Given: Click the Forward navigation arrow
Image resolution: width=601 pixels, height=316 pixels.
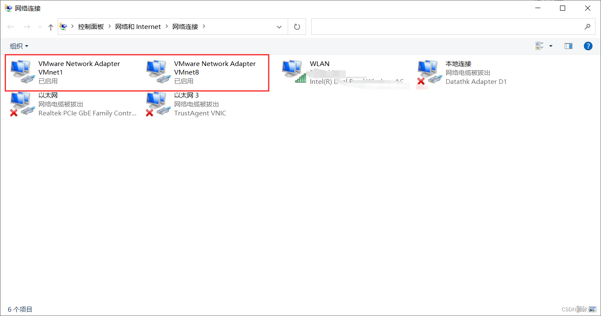Looking at the screenshot, I should [x=27, y=27].
